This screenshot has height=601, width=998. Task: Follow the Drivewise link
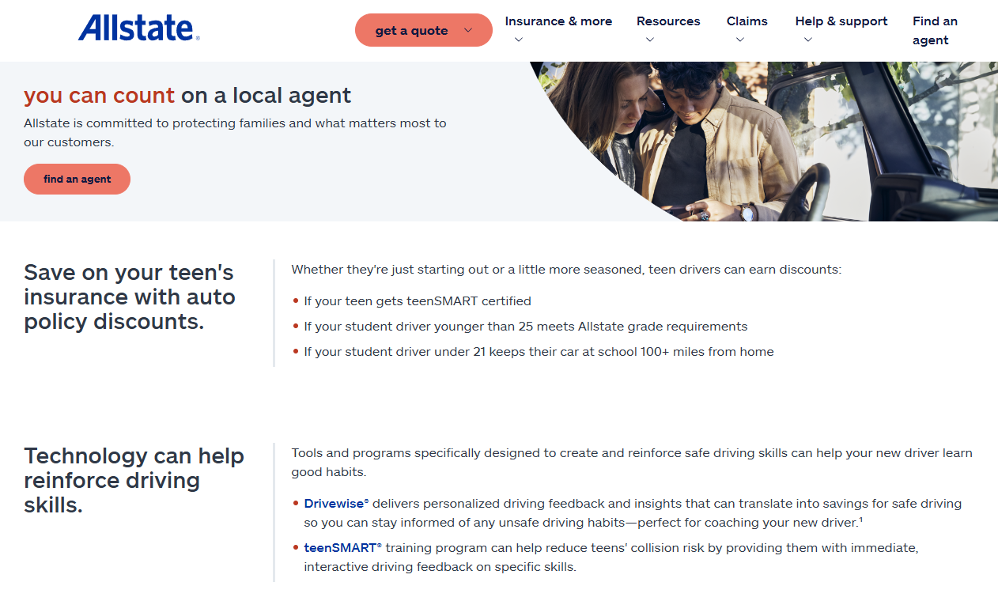[x=336, y=504]
